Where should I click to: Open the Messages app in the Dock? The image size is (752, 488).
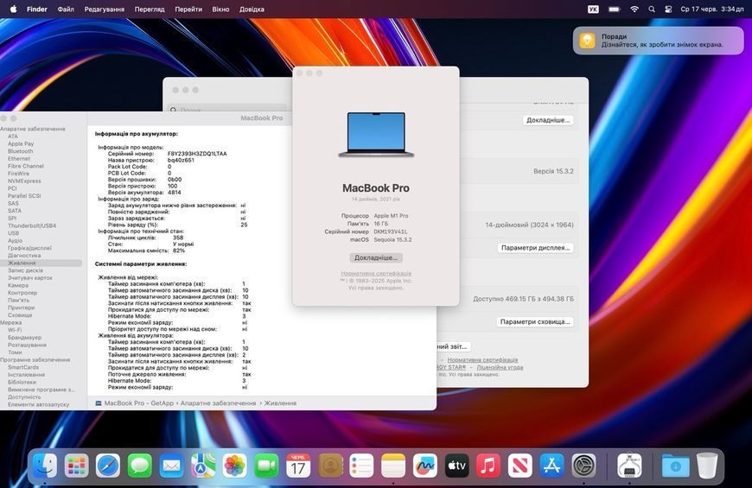139,465
